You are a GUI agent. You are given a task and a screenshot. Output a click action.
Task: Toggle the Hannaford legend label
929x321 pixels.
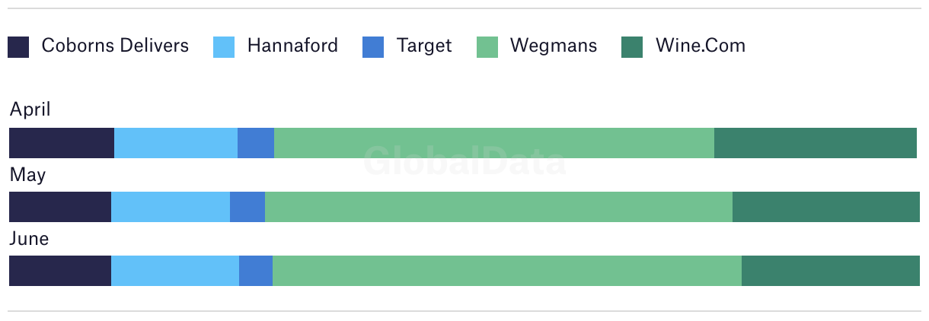click(292, 46)
